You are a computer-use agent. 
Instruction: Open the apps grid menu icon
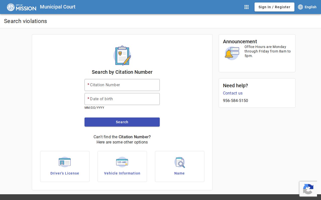(247, 7)
